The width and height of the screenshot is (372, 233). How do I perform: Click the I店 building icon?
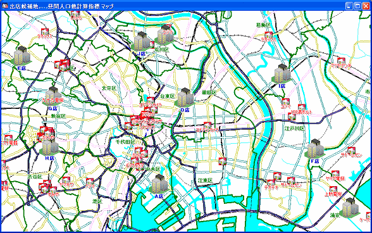point(282,73)
